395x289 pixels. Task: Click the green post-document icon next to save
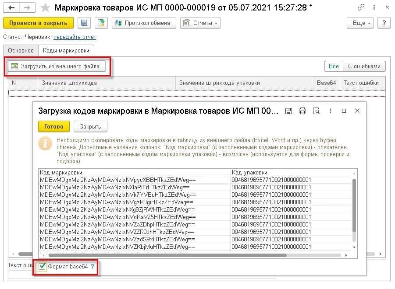(101, 23)
